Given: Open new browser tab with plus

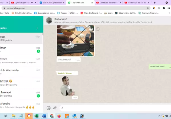Looking at the screenshot, I should (x=154, y=3).
